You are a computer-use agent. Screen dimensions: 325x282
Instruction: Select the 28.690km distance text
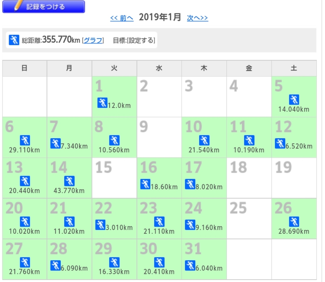[294, 231]
